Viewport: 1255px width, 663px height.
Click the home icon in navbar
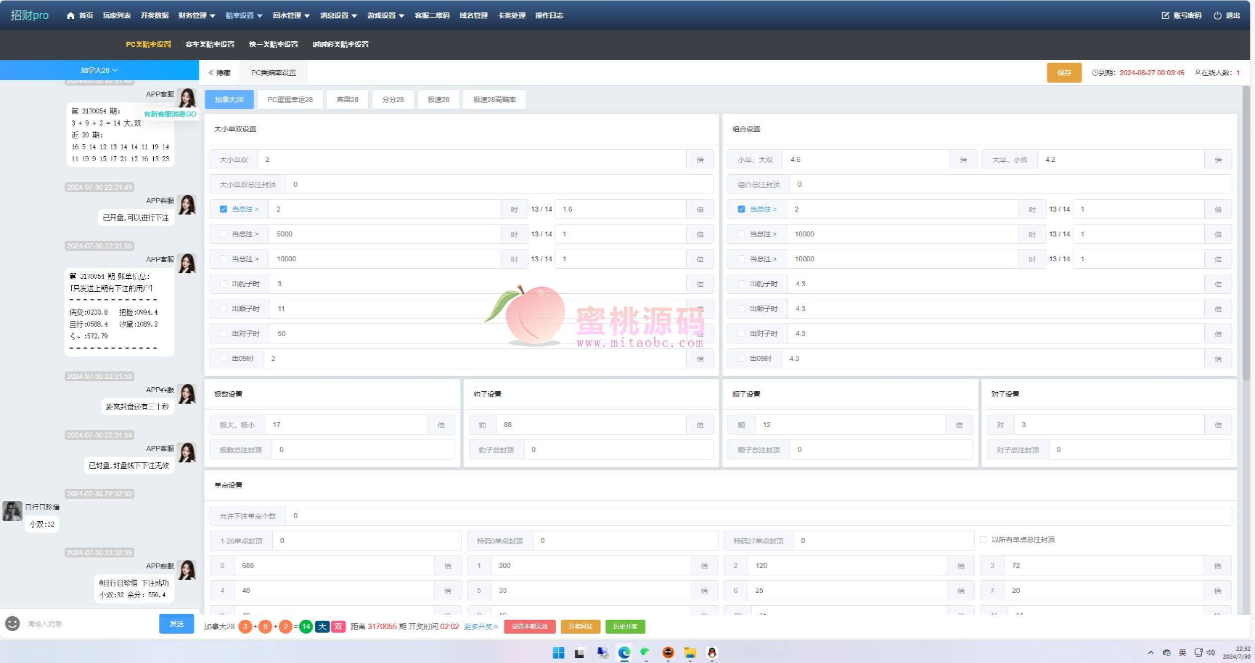(x=71, y=15)
